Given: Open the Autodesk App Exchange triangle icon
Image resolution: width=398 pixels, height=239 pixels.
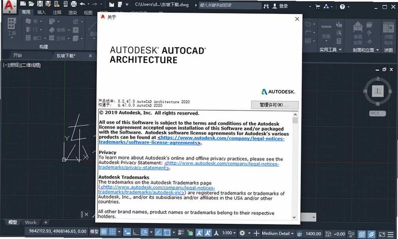Looking at the screenshot, I should [x=326, y=7].
